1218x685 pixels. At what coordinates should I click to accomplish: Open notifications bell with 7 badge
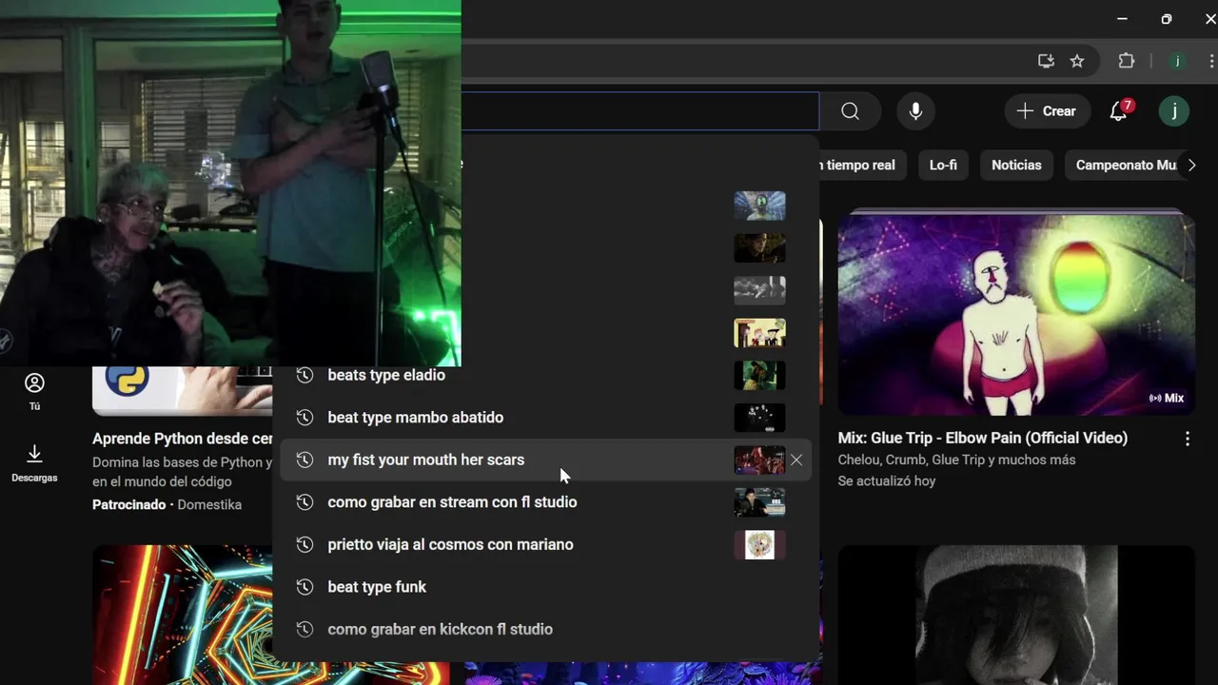pos(1120,110)
